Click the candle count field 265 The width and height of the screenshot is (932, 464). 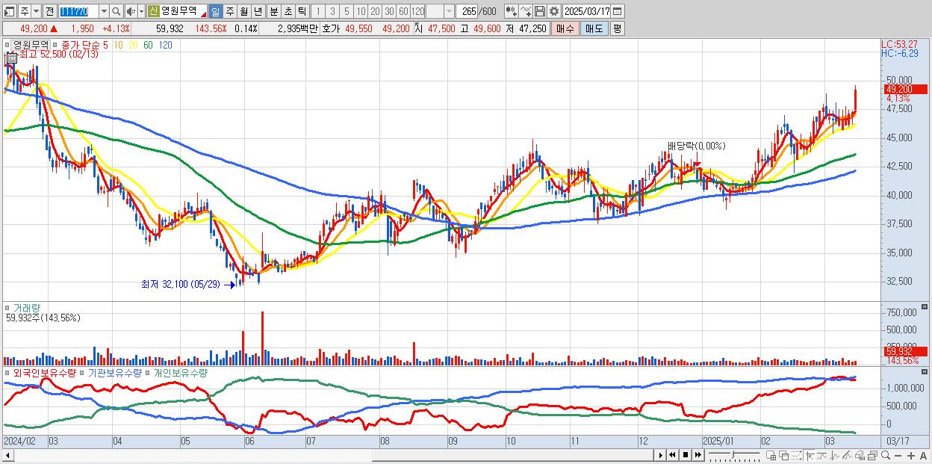click(467, 12)
